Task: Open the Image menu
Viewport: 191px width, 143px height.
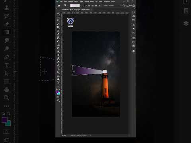Action: click(70, 2)
